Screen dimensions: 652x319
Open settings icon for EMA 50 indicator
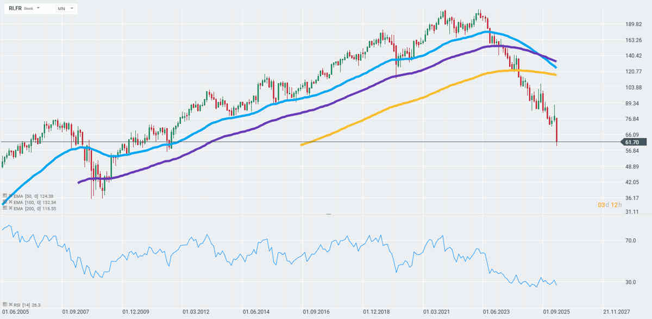coord(4,196)
